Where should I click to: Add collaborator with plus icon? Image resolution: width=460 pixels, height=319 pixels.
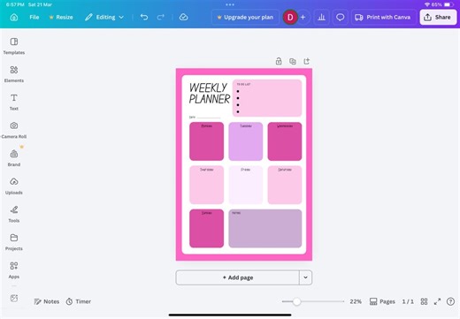303,18
